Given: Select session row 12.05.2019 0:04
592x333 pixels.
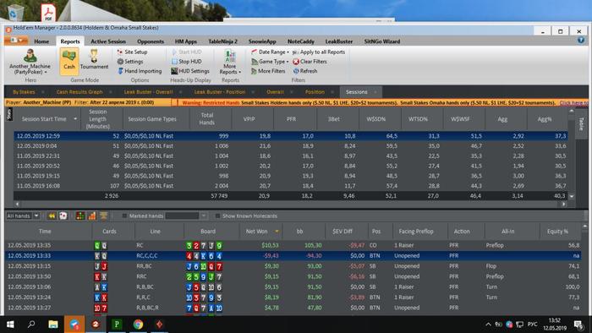Looking at the screenshot, I should (291, 146).
